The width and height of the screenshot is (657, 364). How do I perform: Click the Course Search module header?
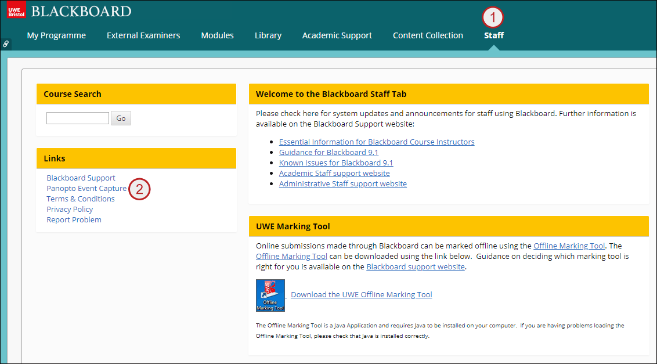pos(136,94)
